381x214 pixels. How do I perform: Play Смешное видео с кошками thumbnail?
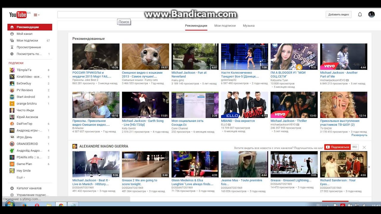coord(146,56)
